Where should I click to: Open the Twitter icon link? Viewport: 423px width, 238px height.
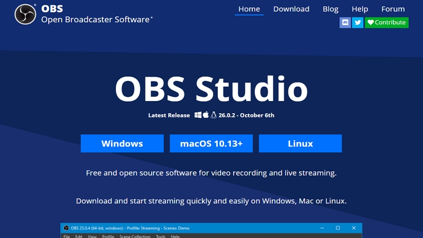[x=358, y=22]
